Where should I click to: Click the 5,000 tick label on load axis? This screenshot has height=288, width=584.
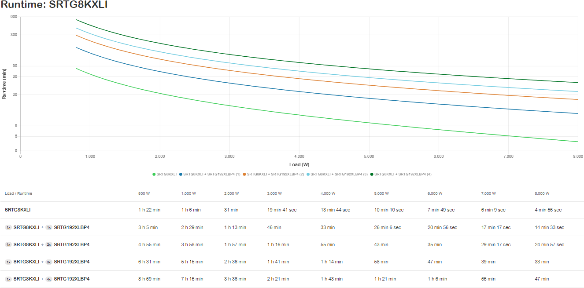click(369, 157)
